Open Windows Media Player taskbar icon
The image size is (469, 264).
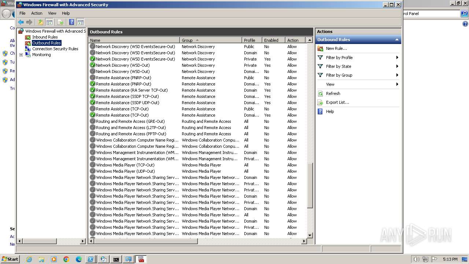tap(54, 259)
